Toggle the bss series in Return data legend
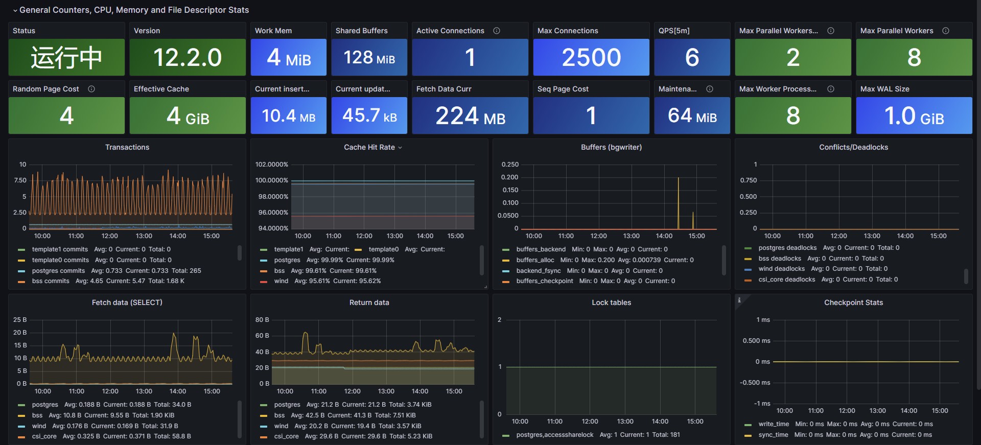 click(x=279, y=415)
